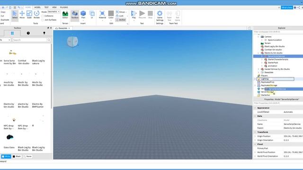Open Toolbox Marketplace grid tab

pos(12,33)
